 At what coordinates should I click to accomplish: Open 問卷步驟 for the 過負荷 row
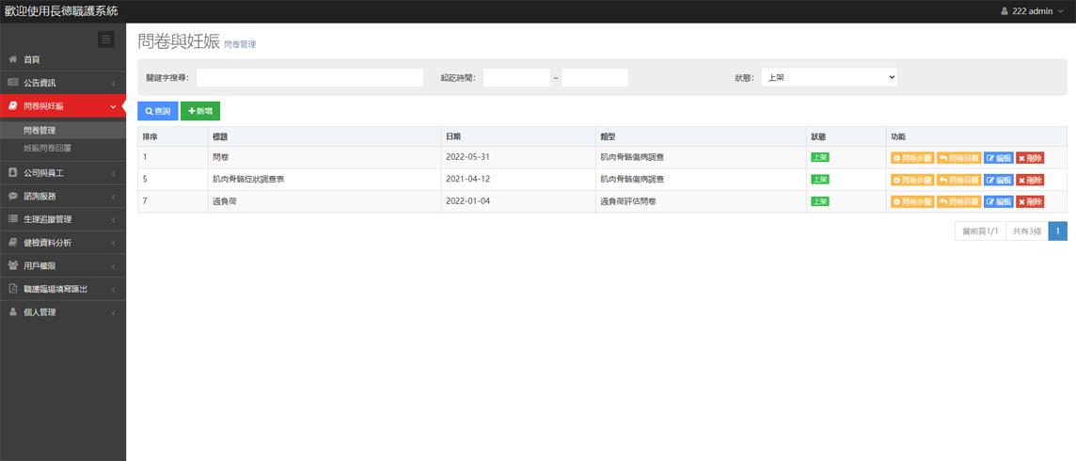pos(912,201)
